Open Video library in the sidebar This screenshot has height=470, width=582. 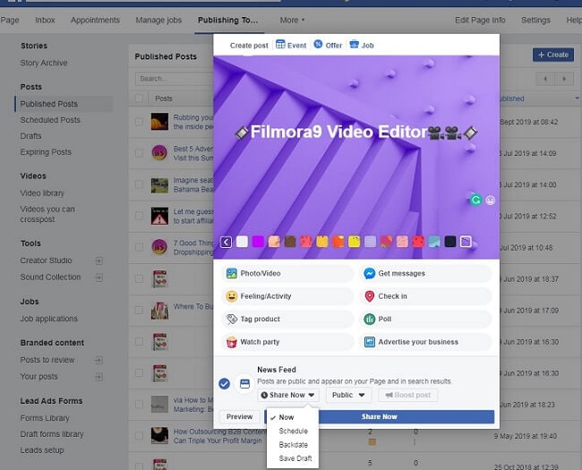pos(42,193)
